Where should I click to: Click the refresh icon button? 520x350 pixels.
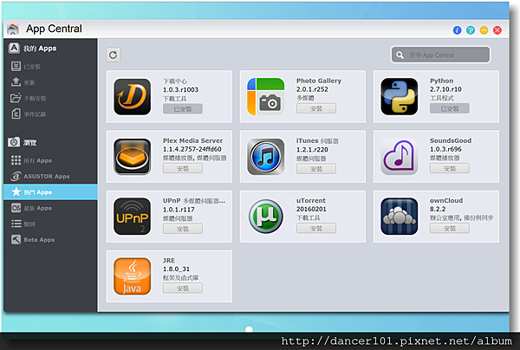pyautogui.click(x=113, y=55)
